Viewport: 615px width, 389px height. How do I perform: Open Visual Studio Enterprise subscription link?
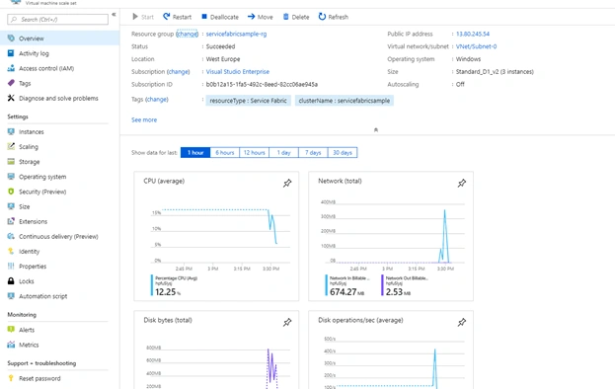(238, 71)
